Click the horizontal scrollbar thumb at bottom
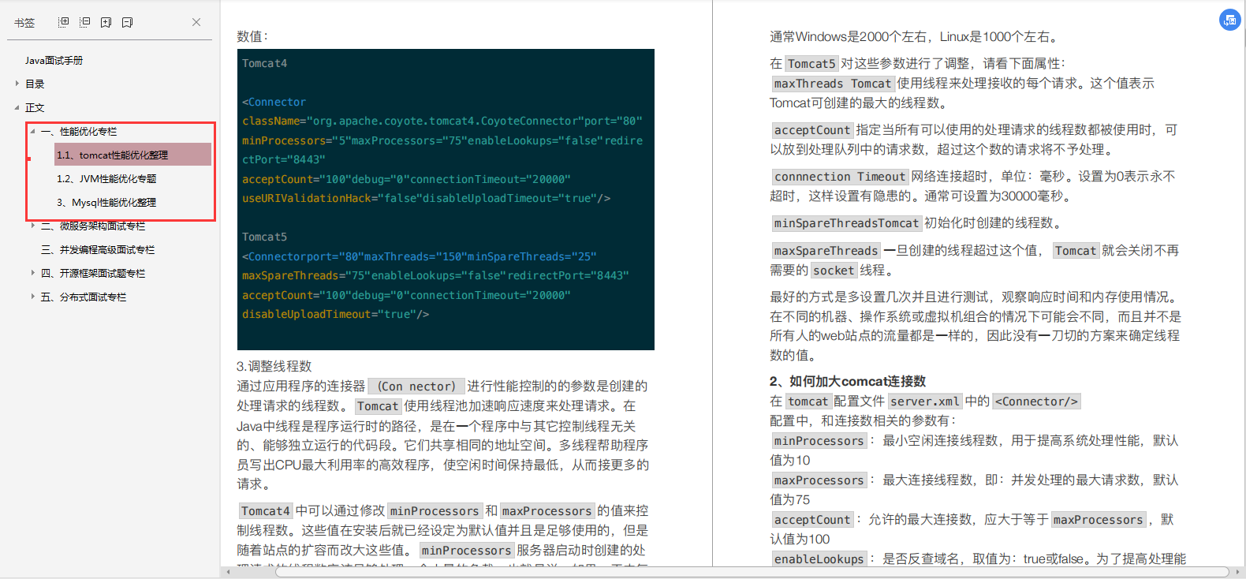The image size is (1246, 579). pyautogui.click(x=752, y=572)
